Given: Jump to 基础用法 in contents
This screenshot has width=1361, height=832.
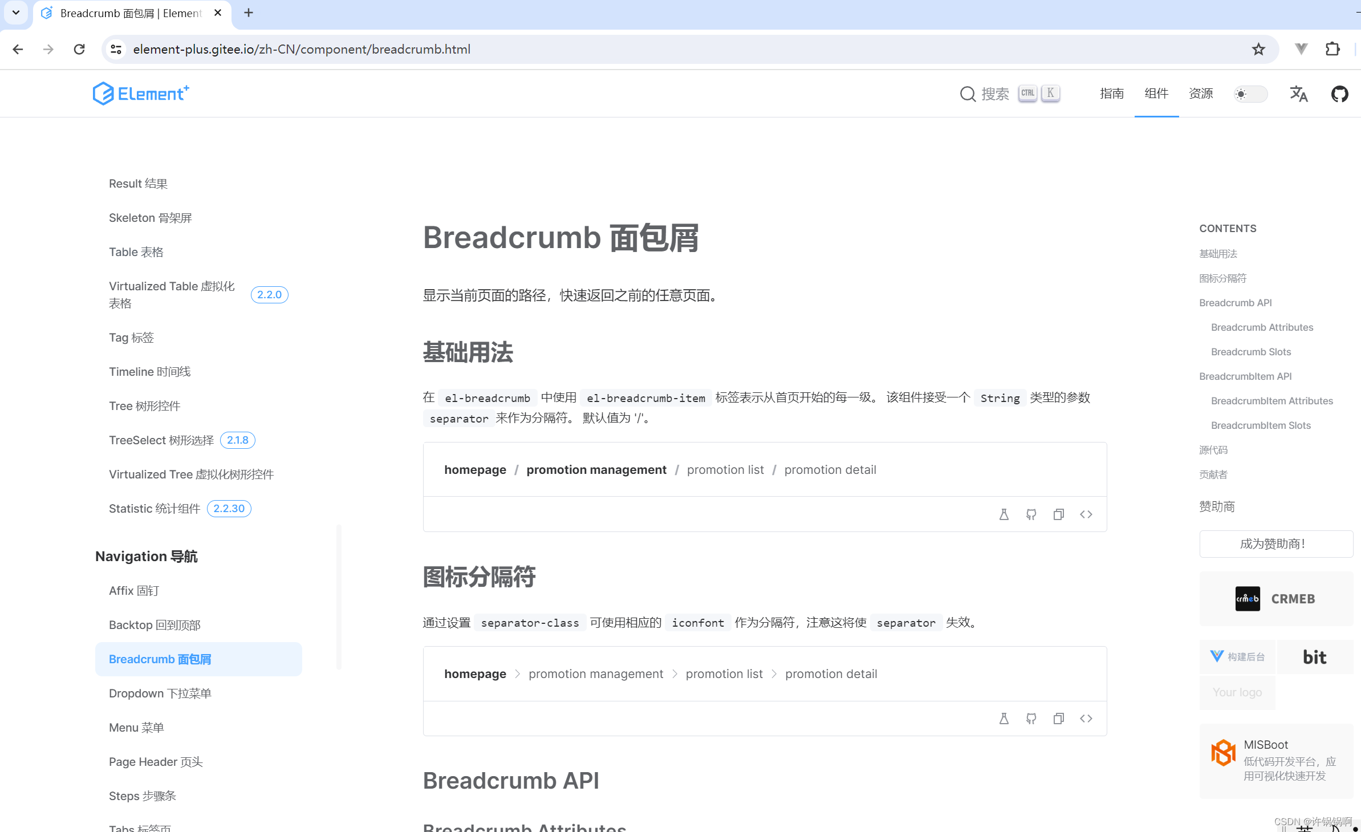Looking at the screenshot, I should (1218, 254).
